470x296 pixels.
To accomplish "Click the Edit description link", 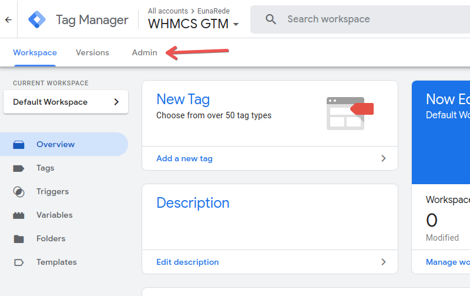I will tap(187, 262).
